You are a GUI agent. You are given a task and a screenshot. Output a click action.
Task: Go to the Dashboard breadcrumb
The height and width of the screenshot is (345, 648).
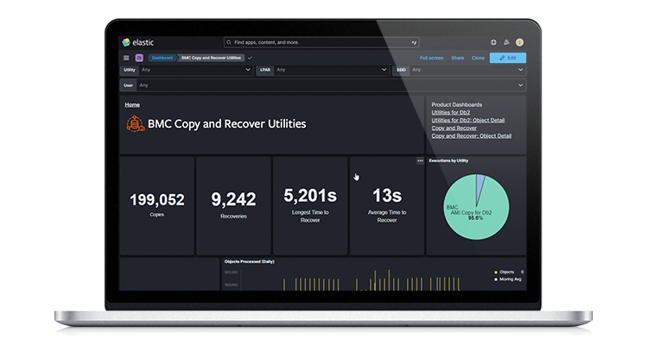162,58
